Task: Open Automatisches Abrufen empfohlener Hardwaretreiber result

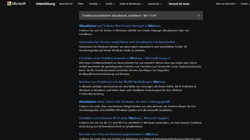Action: point(129,42)
